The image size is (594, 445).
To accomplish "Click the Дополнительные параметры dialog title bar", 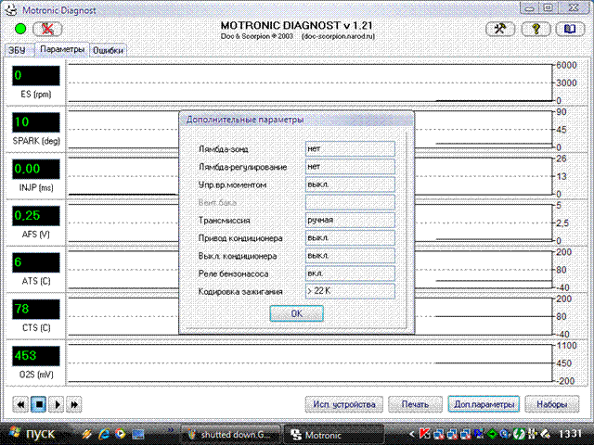I will click(x=297, y=120).
